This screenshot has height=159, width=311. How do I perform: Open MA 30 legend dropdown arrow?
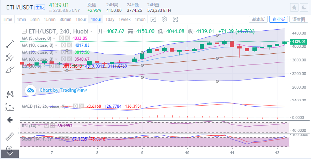click(x=56, y=52)
